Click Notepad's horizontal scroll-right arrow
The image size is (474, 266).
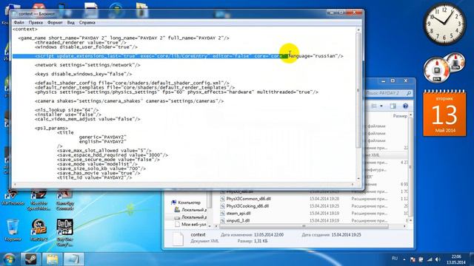point(353,184)
